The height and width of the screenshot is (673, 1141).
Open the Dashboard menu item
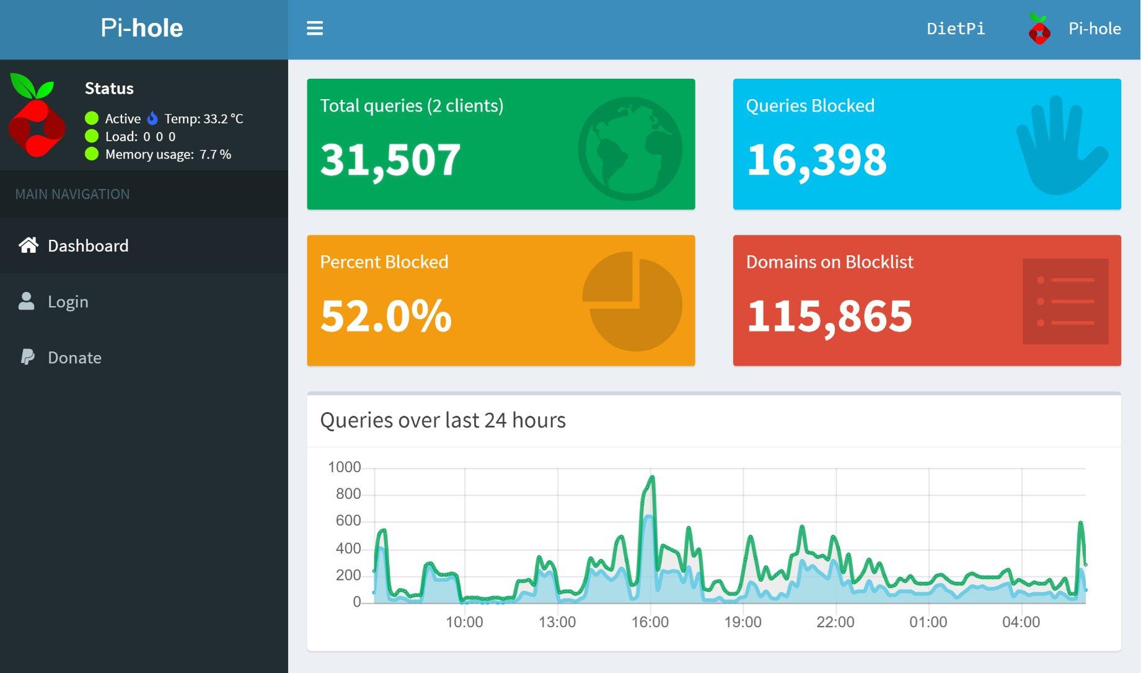[x=88, y=245]
